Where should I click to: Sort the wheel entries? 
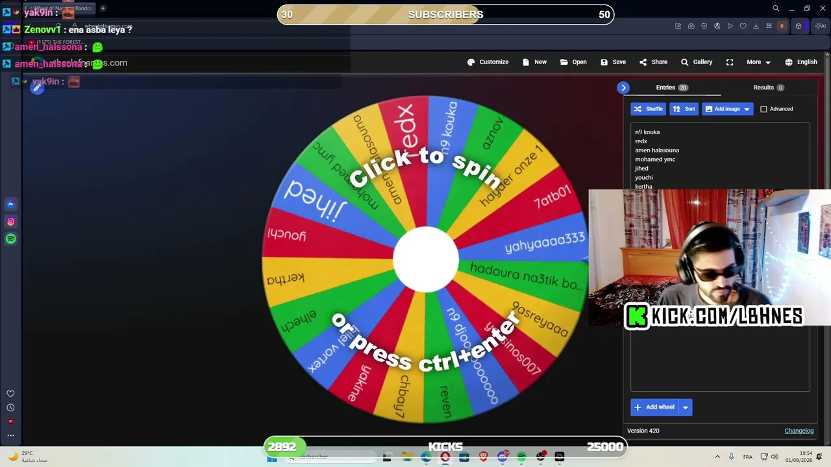pos(684,109)
